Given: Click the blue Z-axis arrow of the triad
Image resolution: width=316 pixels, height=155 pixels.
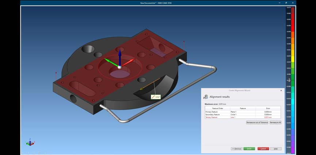Looking at the screenshot, I should click(x=119, y=57).
